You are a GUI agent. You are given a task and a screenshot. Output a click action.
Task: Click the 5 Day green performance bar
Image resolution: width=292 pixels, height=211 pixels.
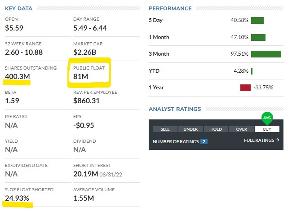257,20
